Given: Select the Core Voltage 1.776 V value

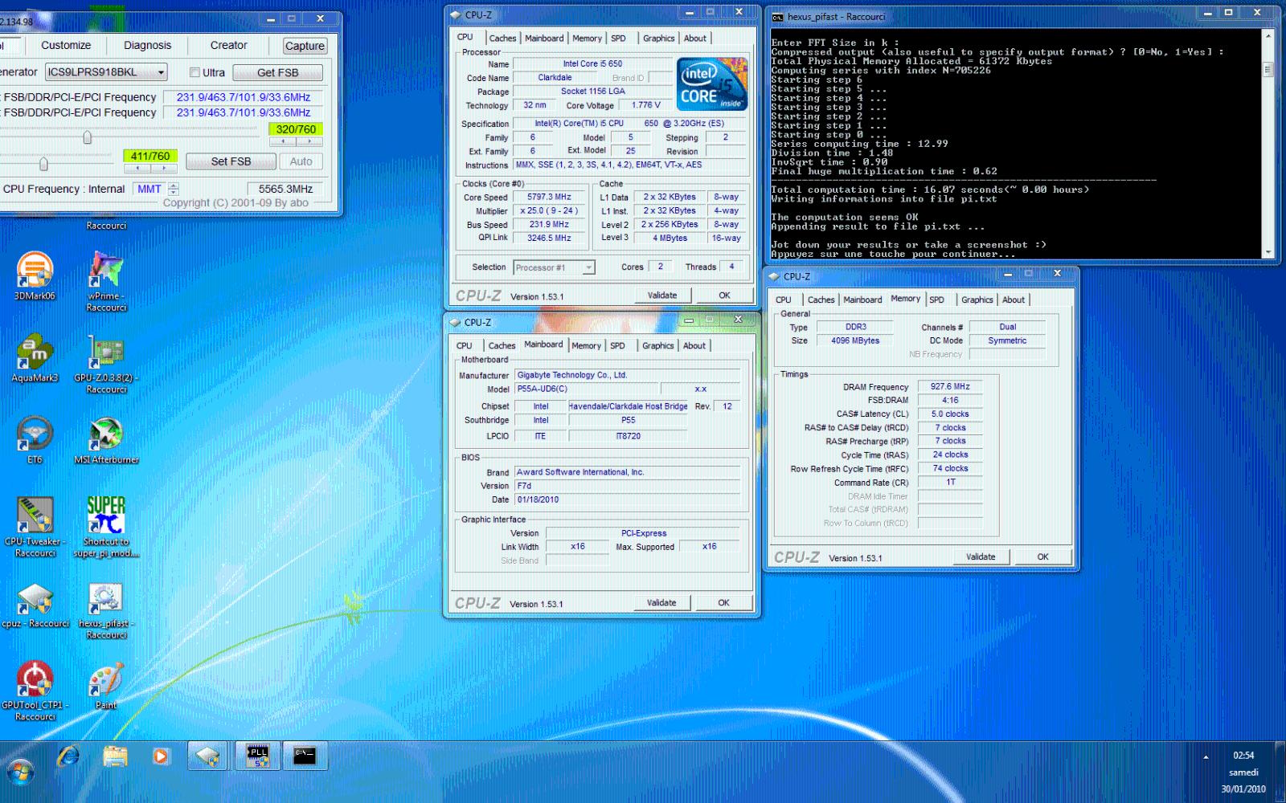Looking at the screenshot, I should pos(646,105).
